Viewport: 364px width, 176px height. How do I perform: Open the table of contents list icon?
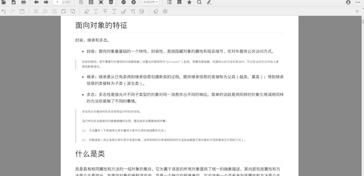pos(169,2)
